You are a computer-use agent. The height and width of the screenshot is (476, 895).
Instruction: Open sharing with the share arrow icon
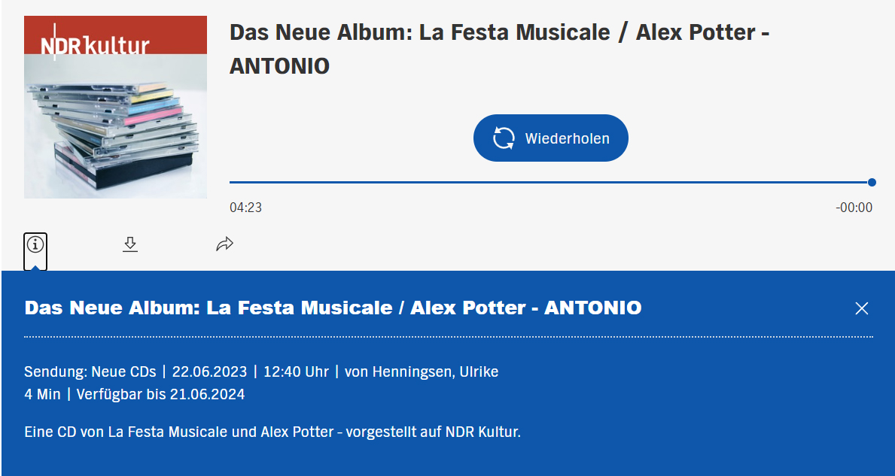[x=224, y=244]
